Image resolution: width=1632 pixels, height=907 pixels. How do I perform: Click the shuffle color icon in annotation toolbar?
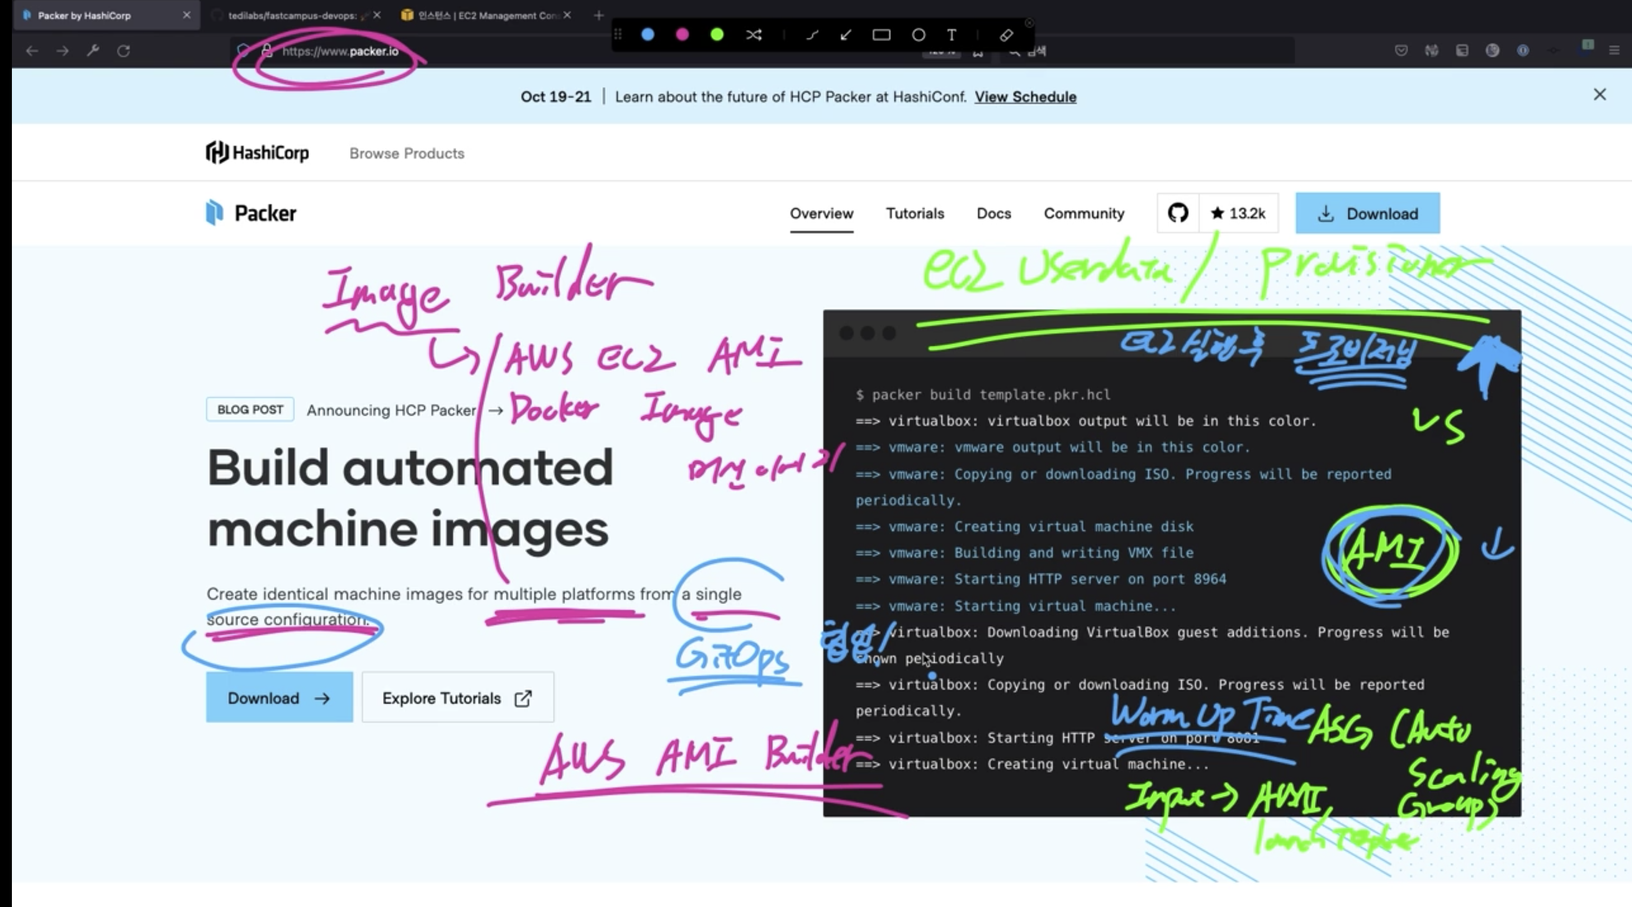click(x=753, y=35)
